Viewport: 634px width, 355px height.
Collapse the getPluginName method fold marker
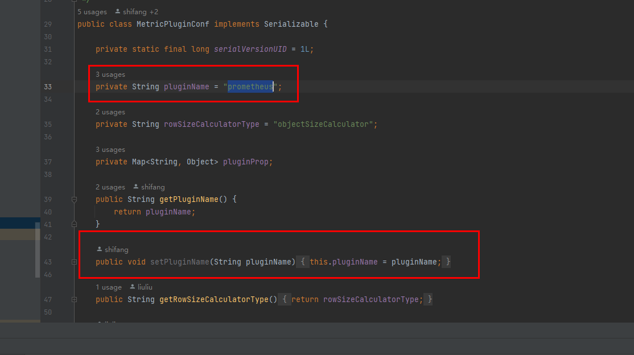click(x=75, y=199)
